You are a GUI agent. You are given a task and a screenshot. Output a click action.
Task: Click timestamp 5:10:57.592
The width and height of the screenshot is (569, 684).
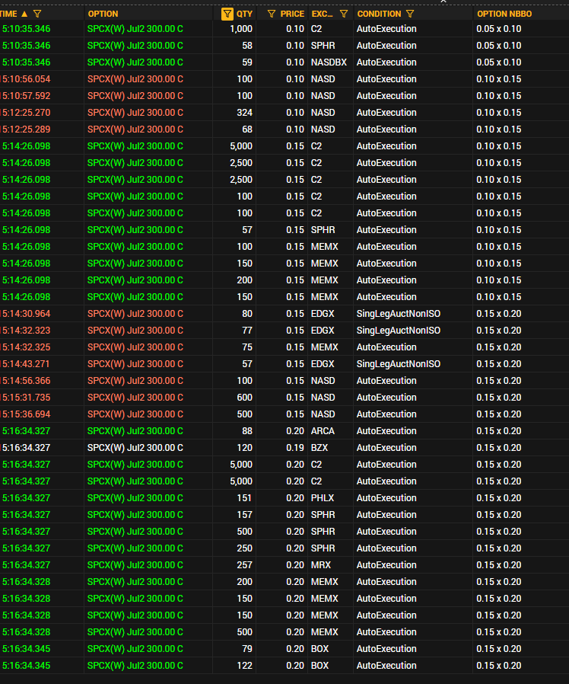[x=26, y=96]
